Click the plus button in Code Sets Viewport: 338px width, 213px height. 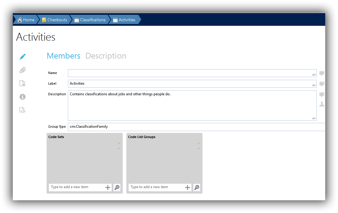pos(108,188)
